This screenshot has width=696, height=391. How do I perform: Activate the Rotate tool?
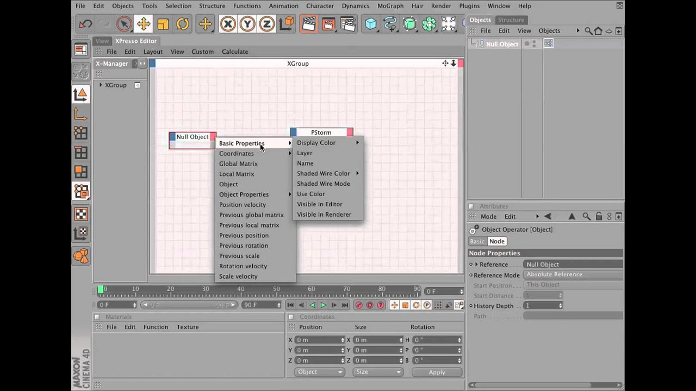click(x=183, y=24)
